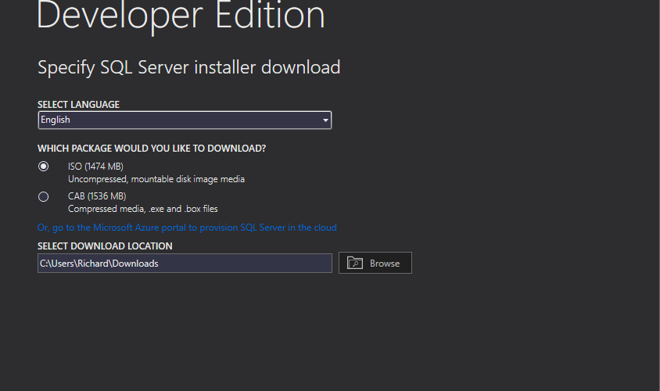Screen dimensions: 660x391
Task: Select the ISO (1474 MB) radio button
Action: click(x=44, y=167)
